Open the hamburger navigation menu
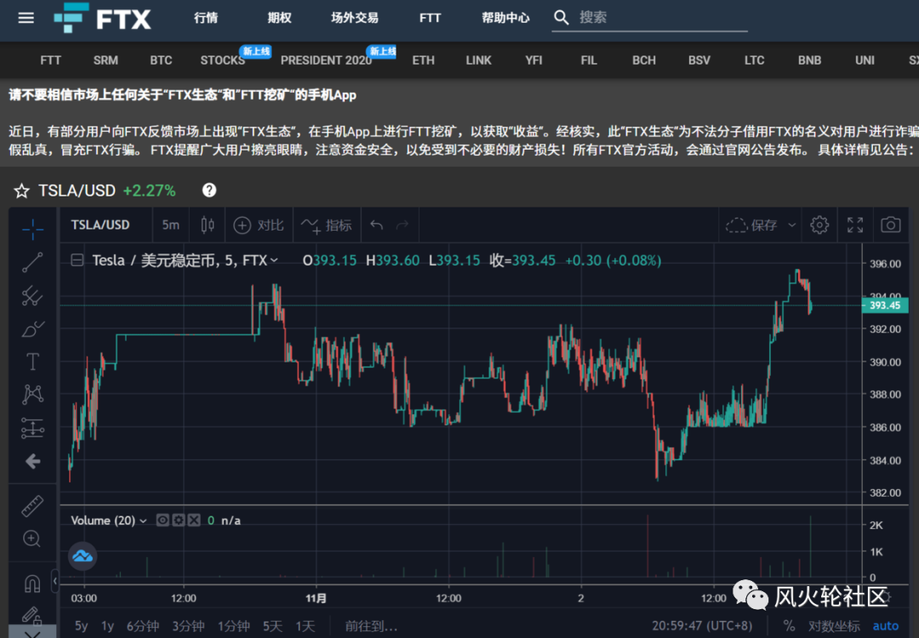The image size is (919, 638). (x=26, y=18)
